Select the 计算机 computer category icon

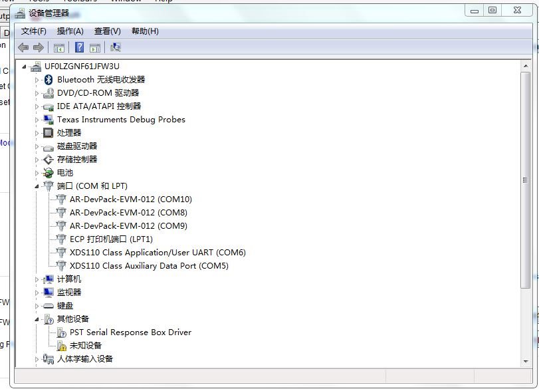tap(49, 279)
